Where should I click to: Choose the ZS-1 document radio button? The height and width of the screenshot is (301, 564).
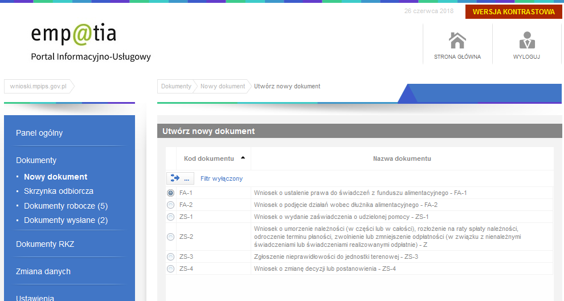(x=171, y=217)
